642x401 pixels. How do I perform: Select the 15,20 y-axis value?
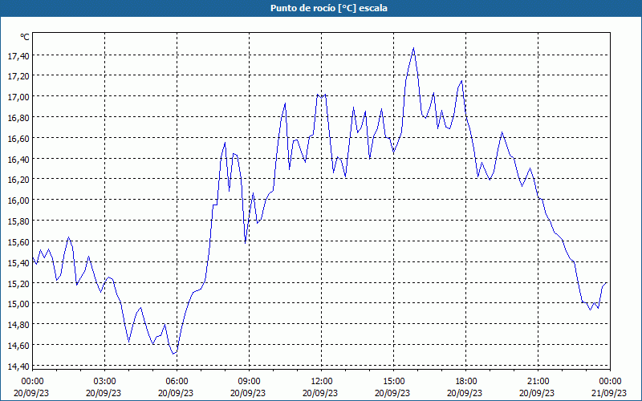pos(18,284)
